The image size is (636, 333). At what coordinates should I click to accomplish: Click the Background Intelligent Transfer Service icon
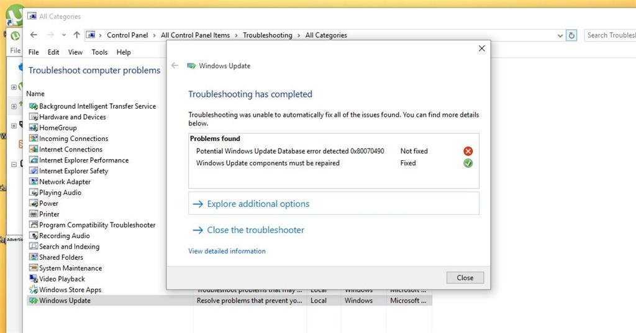34,106
